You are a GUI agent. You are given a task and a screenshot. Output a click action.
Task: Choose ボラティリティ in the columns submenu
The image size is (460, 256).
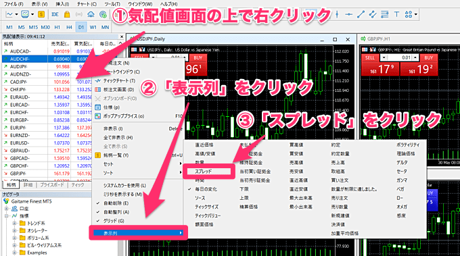pyautogui.click(x=408, y=145)
